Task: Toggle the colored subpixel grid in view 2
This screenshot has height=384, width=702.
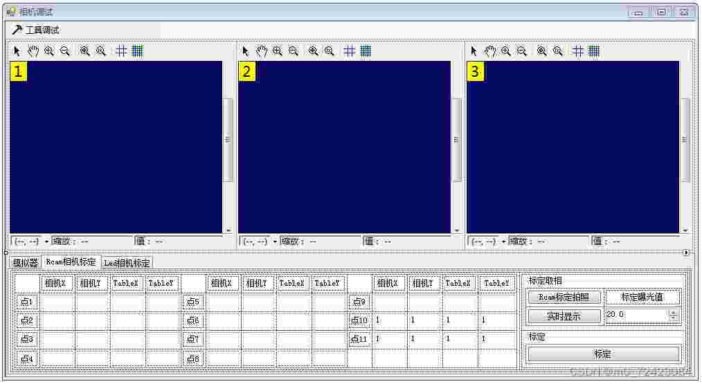Action: pos(366,51)
